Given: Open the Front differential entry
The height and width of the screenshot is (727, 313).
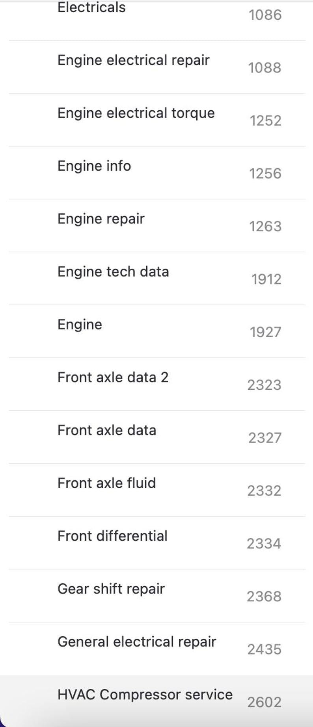Looking at the screenshot, I should point(112,536).
